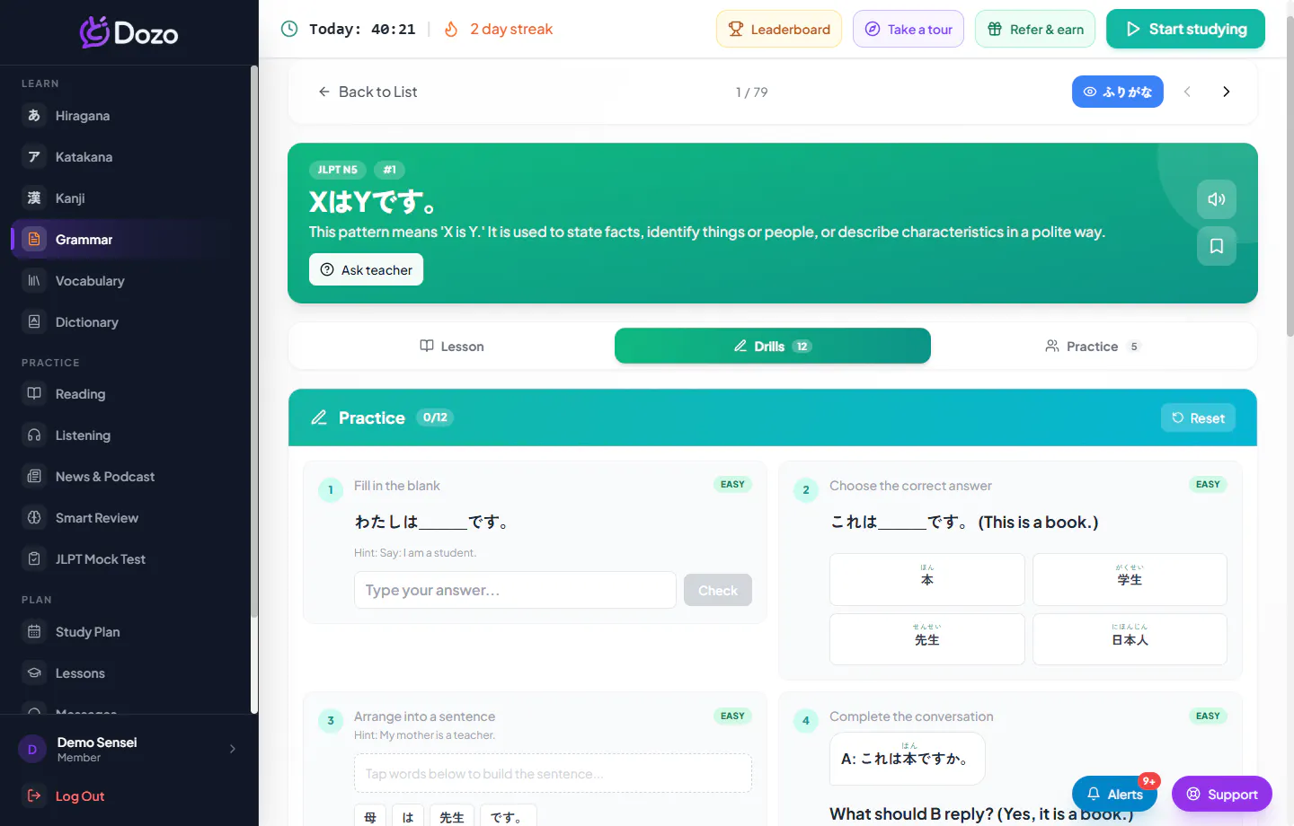Click the Smart Review icon
This screenshot has width=1294, height=826.
click(34, 517)
